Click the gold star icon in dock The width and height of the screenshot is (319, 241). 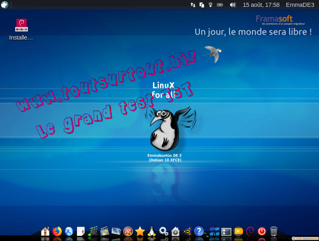tap(140, 231)
